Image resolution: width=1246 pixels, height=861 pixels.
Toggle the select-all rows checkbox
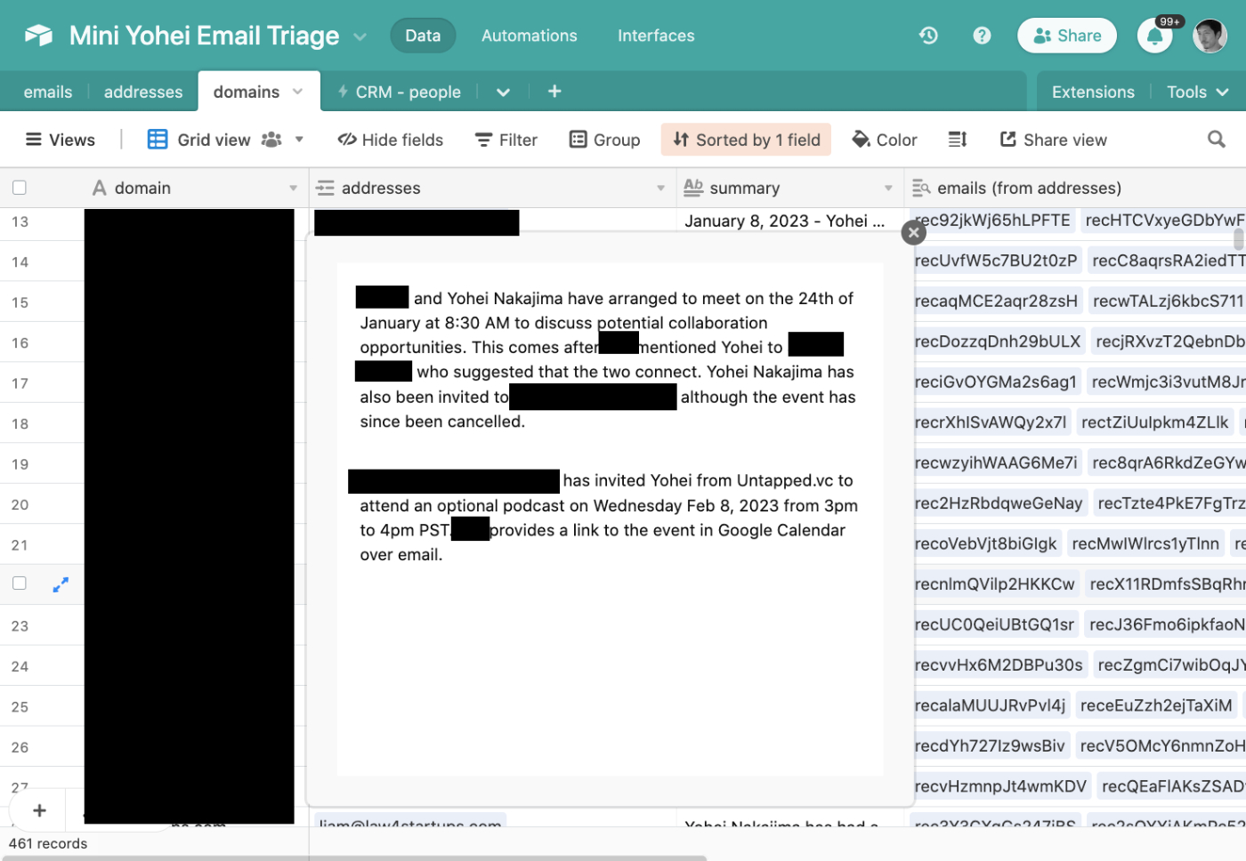pyautogui.click(x=20, y=188)
